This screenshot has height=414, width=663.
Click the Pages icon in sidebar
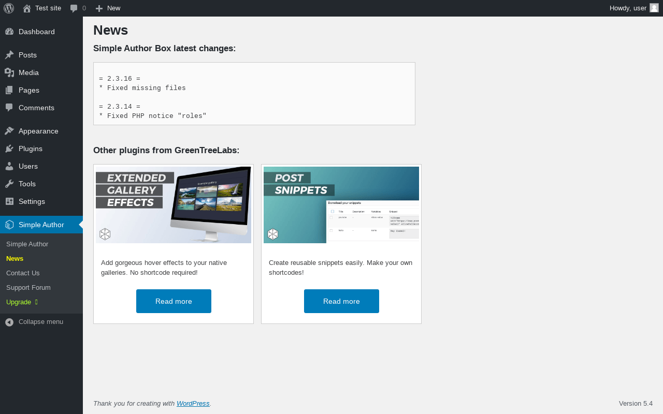(9, 90)
